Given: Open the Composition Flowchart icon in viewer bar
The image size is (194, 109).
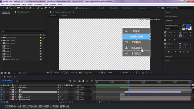Looking at the screenshot, I should [x=143, y=73].
